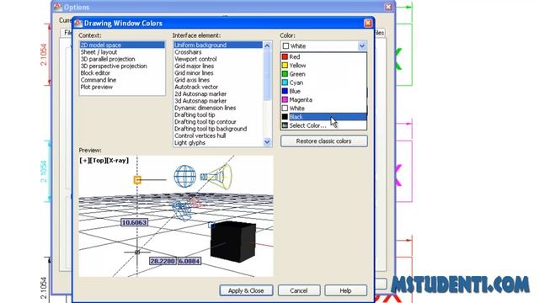Select Drafting tool tip background element
539x303 pixels.
(x=218, y=129)
